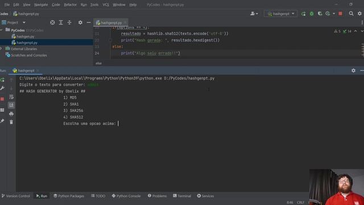Open the Python Console tool window
The height and width of the screenshot is (205, 364).
[126, 196]
